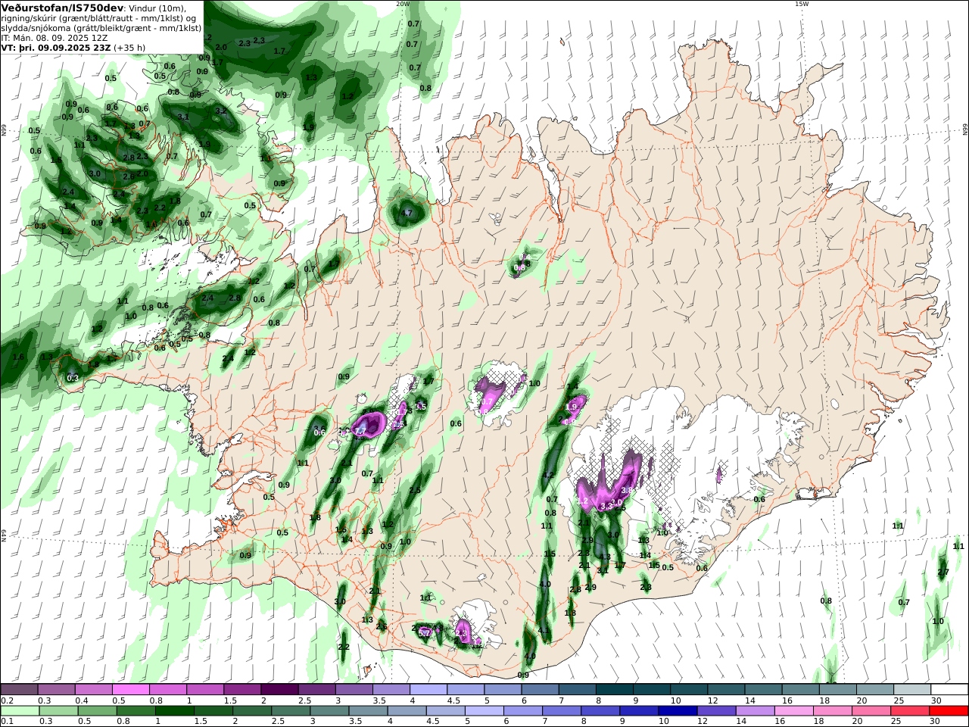Click the 15W longitude label
Viewport: 969px width, 727px height.
[x=801, y=4]
